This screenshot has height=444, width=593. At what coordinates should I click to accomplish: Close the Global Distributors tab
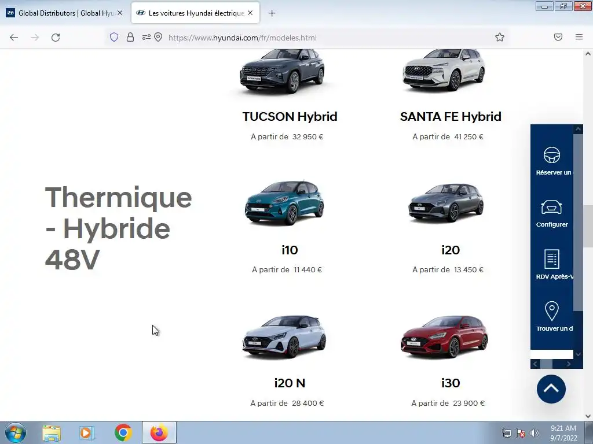coord(120,13)
